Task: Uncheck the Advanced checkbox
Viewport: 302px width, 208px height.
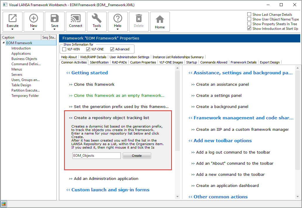Action: coord(112,49)
